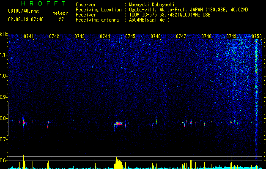Click the 0744 time axis label

pos(105,36)
